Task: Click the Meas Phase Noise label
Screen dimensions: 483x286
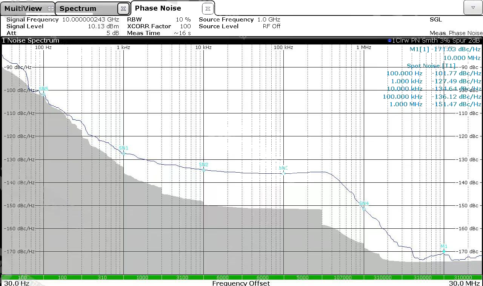Action: pos(456,33)
